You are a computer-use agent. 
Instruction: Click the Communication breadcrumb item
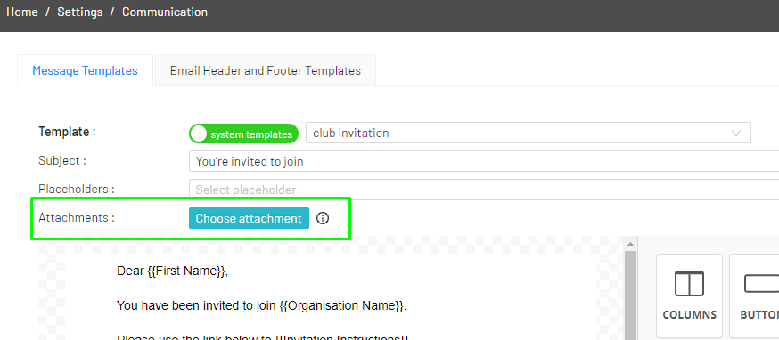(165, 12)
